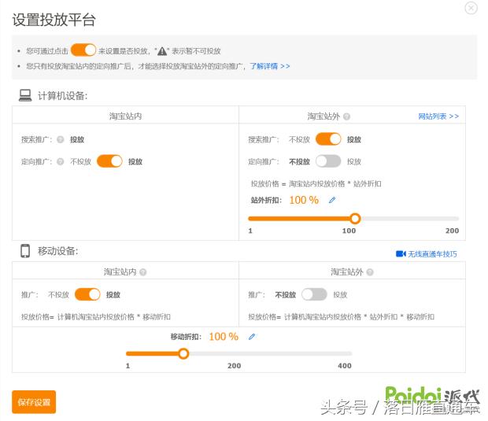The height and width of the screenshot is (421, 488).
Task: Click the 站外折扣 slider handle
Action: [x=355, y=219]
